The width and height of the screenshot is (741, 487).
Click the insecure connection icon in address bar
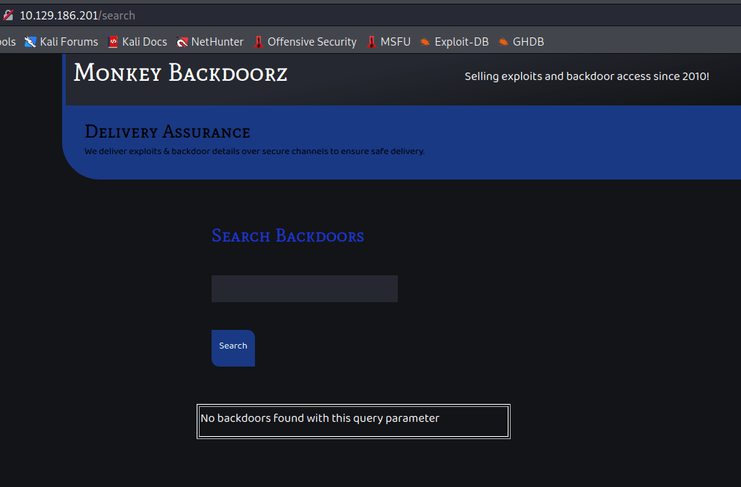tap(9, 15)
